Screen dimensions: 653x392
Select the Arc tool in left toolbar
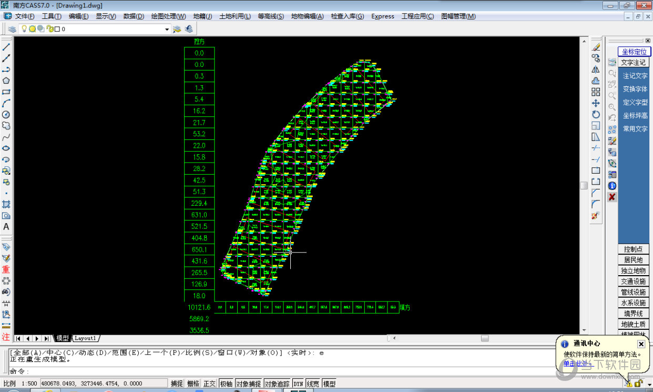(6, 103)
